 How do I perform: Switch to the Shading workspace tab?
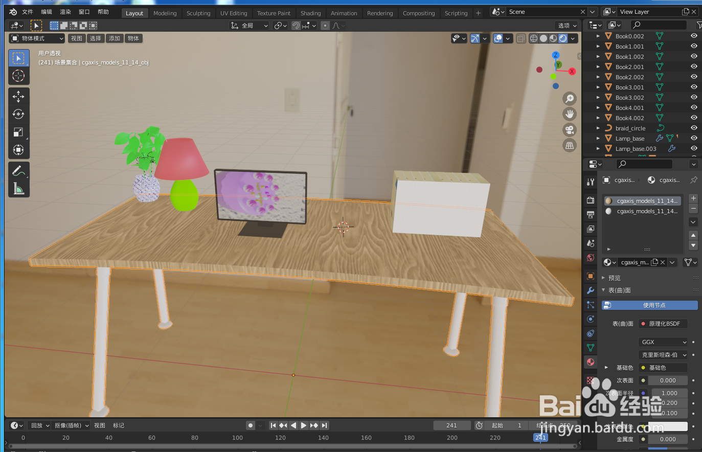[310, 13]
